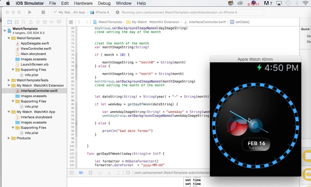Collapse My Watch WatchKit App group
Screen dimensions: 311x187
coord(9,112)
